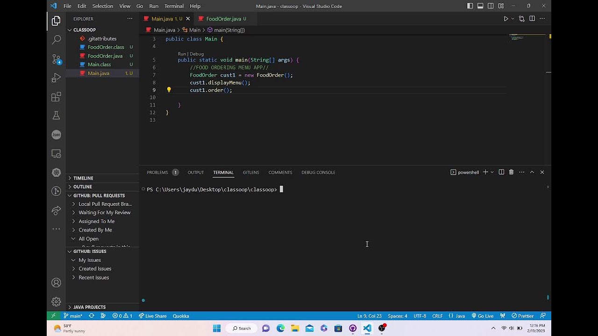
Task: Maximize the terminal panel size
Action: pos(532,172)
